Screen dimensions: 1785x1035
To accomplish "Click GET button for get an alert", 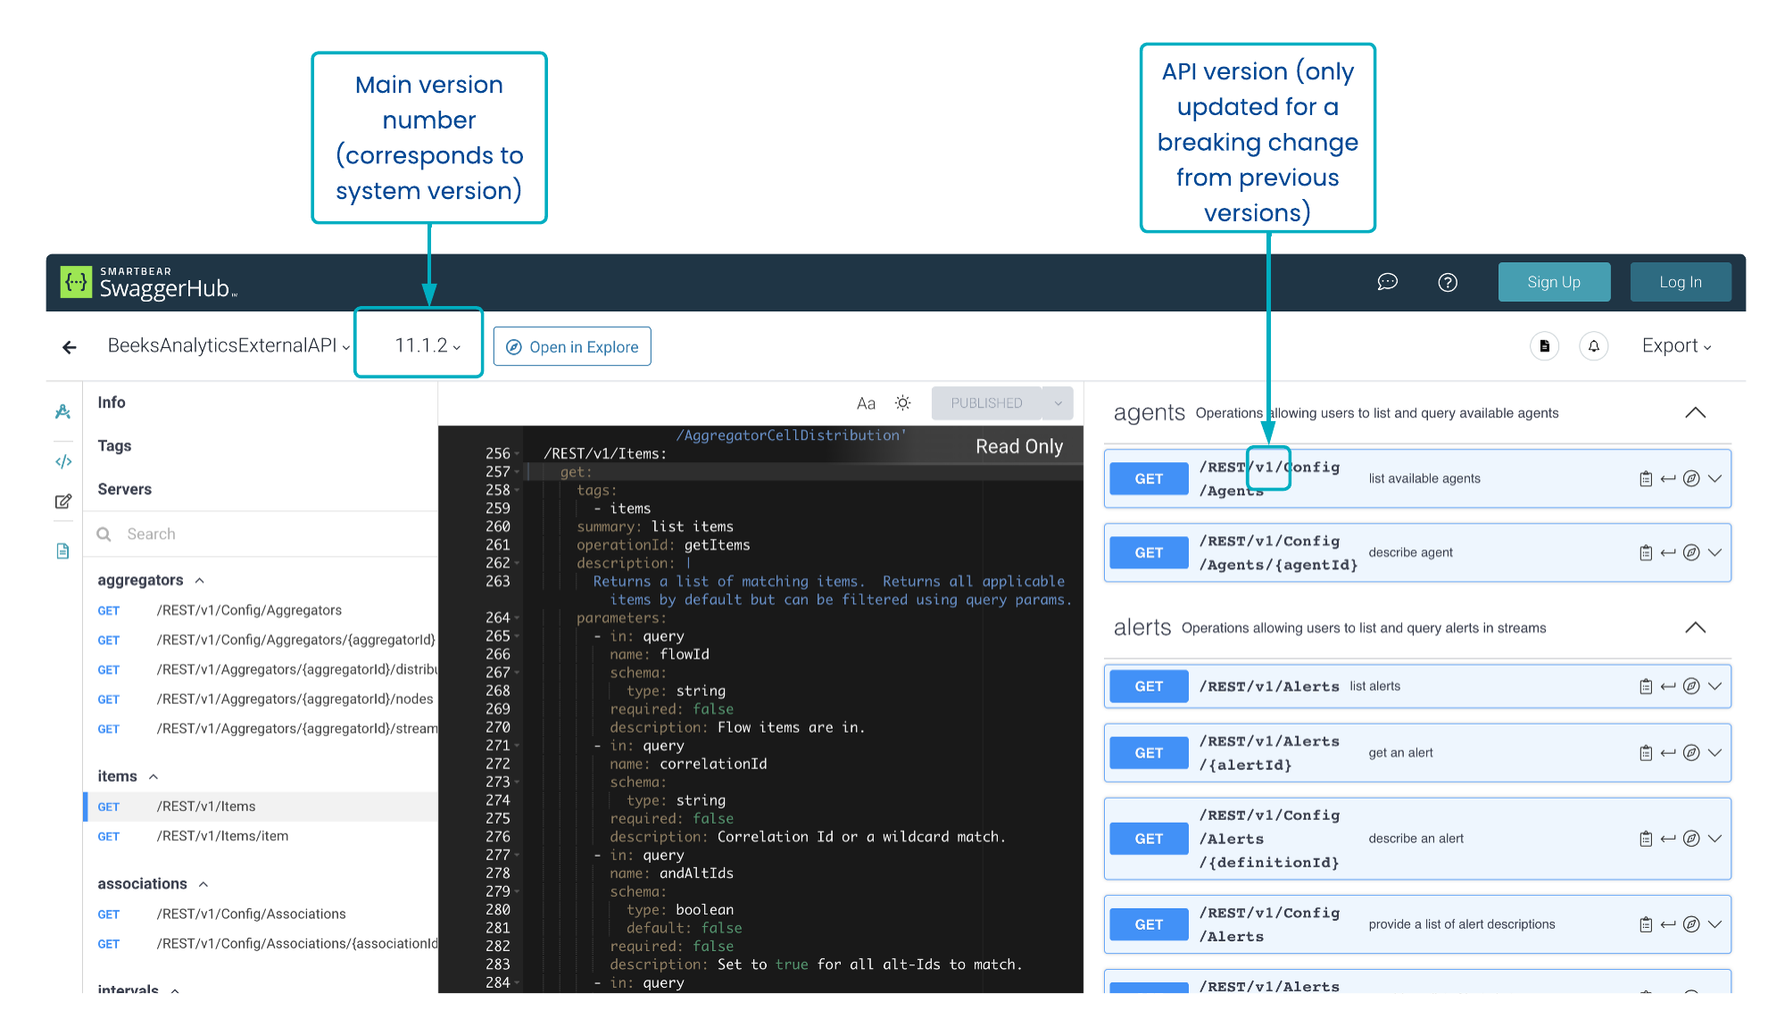I will pos(1149,753).
